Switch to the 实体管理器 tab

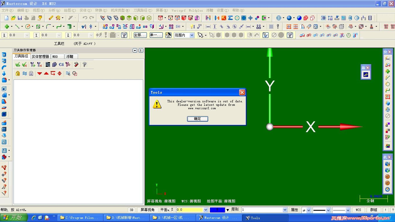coord(40,56)
